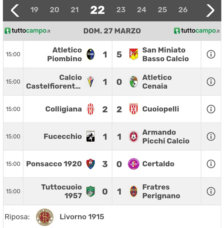Go to previous matchdays with left arrow
Screen dimensions: 224x228
pyautogui.click(x=15, y=10)
